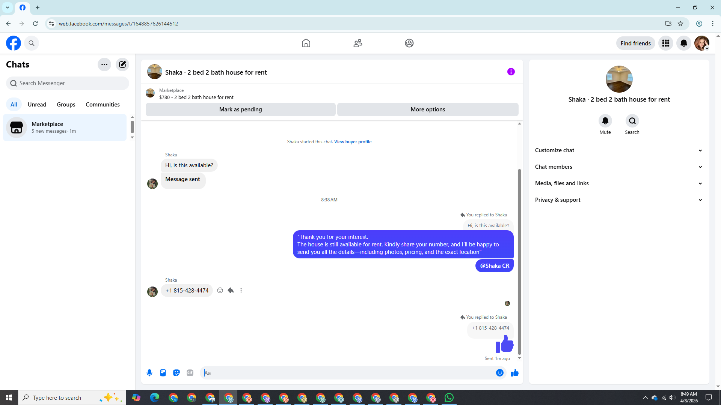
Task: Expand Media, files and links section
Action: coord(618,183)
